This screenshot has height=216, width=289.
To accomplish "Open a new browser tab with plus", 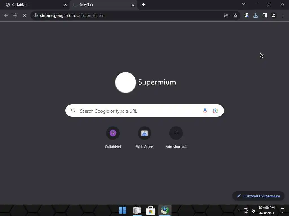I will [144, 5].
